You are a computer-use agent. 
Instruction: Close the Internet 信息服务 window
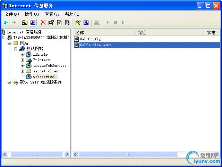(216, 6)
